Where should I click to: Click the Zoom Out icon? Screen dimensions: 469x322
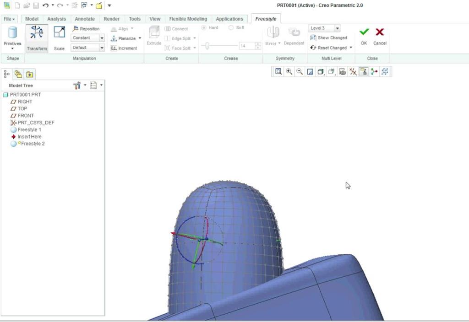click(300, 72)
